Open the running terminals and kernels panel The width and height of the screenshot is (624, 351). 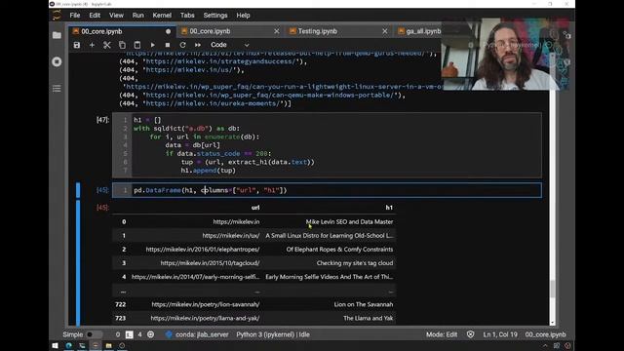pyautogui.click(x=57, y=61)
